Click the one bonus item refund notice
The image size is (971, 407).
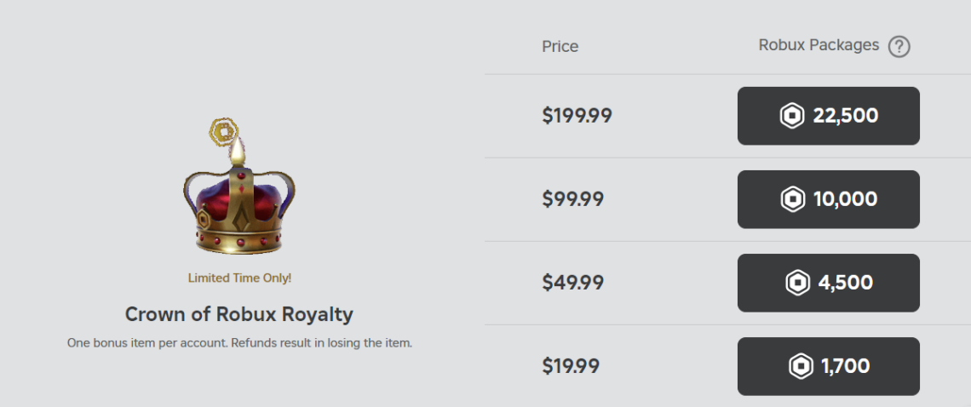pos(239,344)
